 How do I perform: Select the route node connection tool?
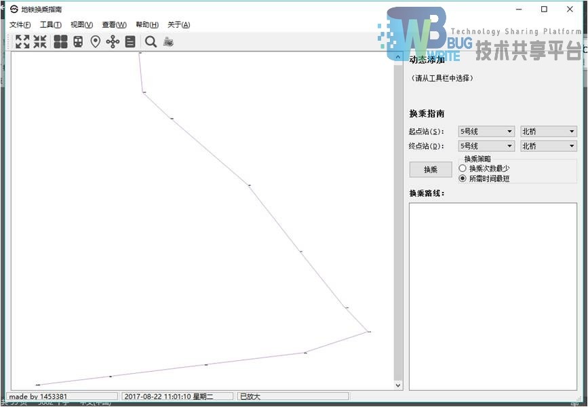pyautogui.click(x=113, y=41)
